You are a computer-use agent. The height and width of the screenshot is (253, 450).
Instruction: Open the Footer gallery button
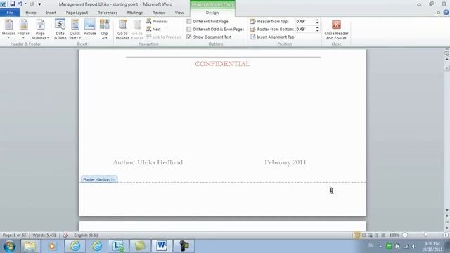pos(23,30)
